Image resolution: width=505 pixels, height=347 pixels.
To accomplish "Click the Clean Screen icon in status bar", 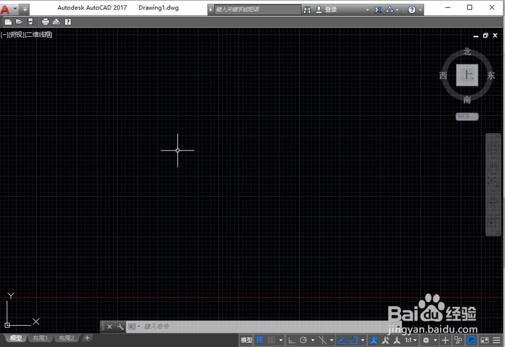I will point(484,340).
